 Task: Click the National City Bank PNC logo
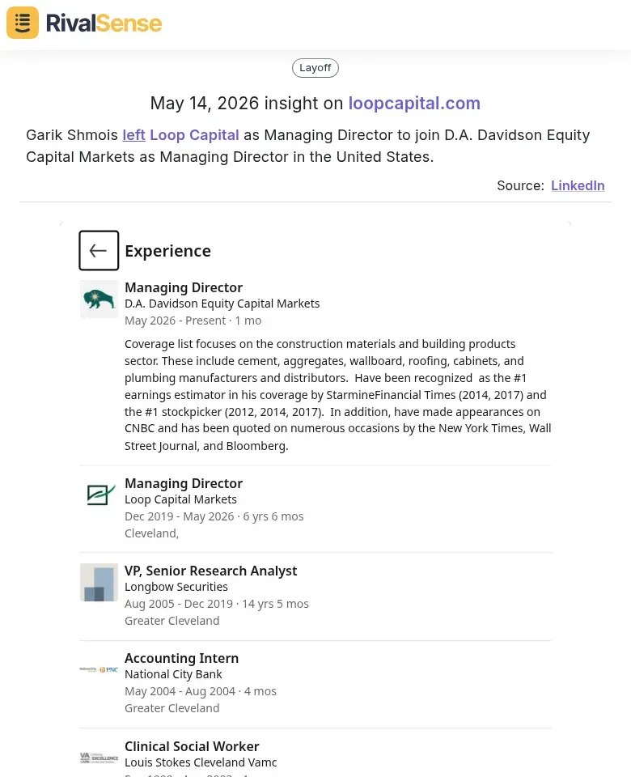(99, 669)
